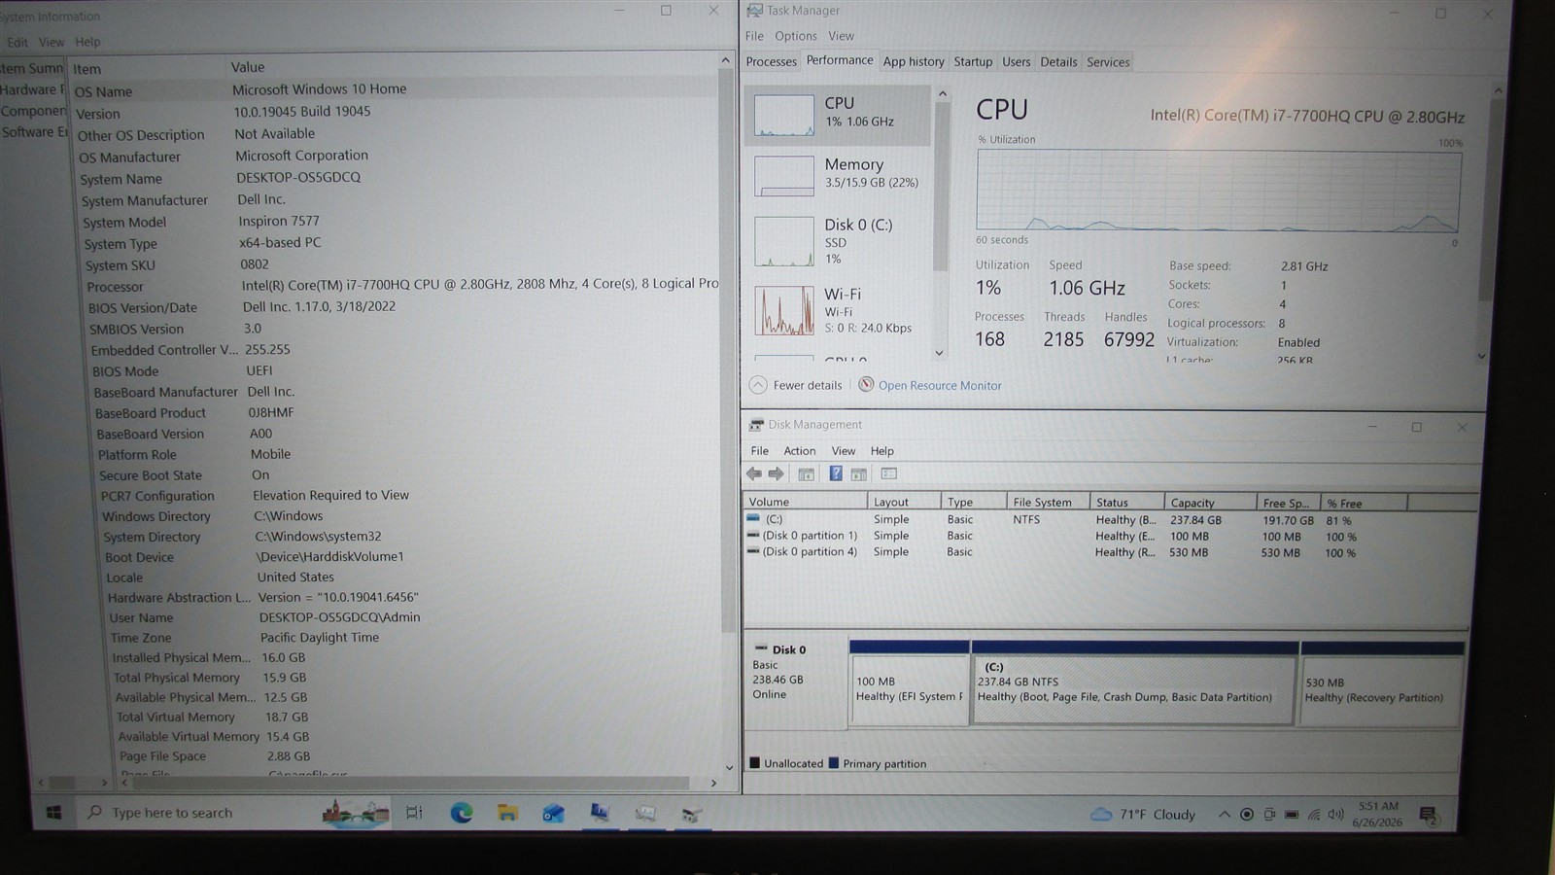Open the notification center icon
This screenshot has height=875, width=1555.
point(1428,816)
